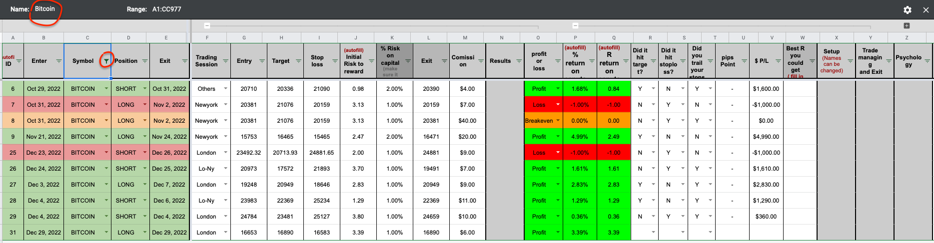Open filter for Trading Session column
Image resolution: width=934 pixels, height=243 pixels.
225,61
